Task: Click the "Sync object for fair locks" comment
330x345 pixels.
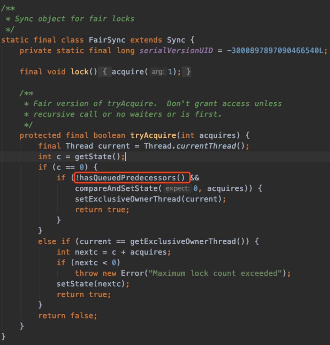Action: point(75,19)
